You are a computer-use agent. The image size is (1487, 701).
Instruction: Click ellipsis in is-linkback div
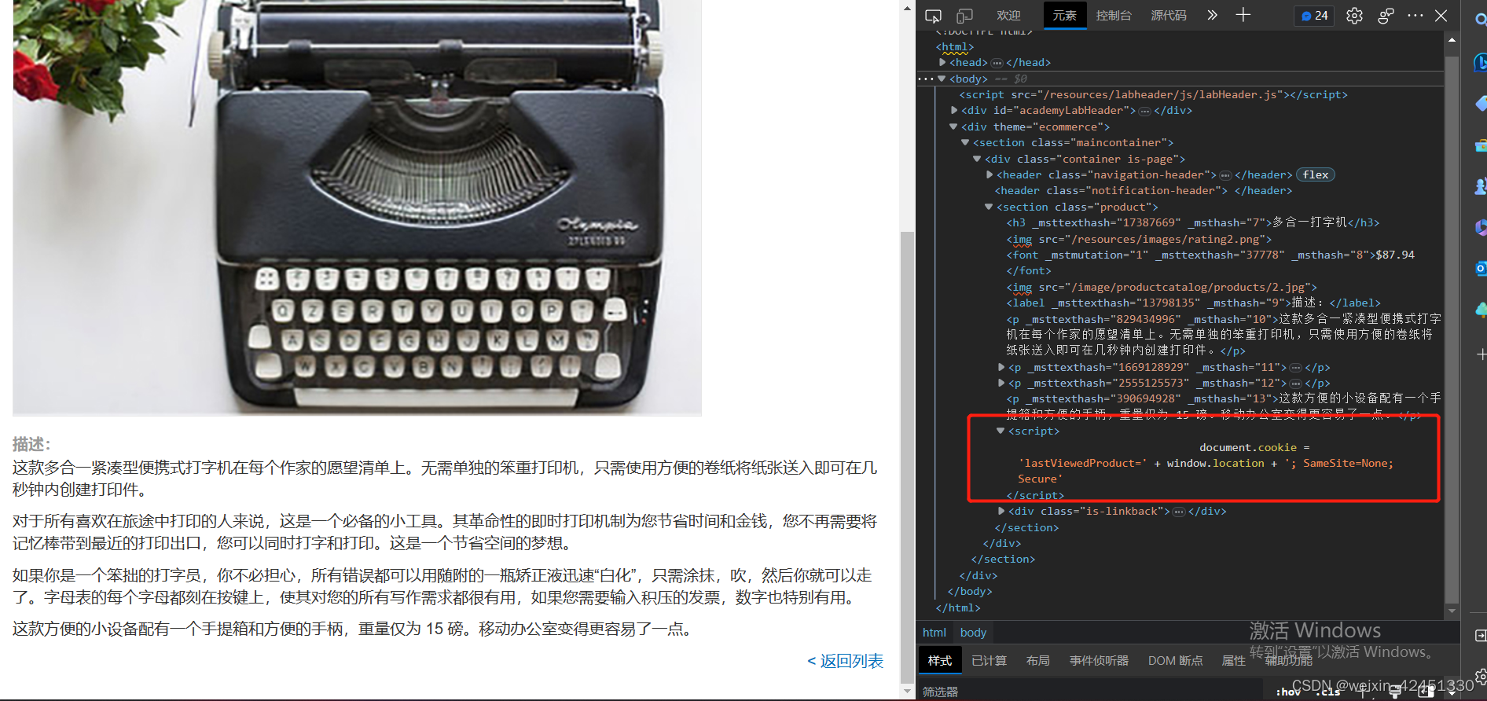click(1179, 512)
